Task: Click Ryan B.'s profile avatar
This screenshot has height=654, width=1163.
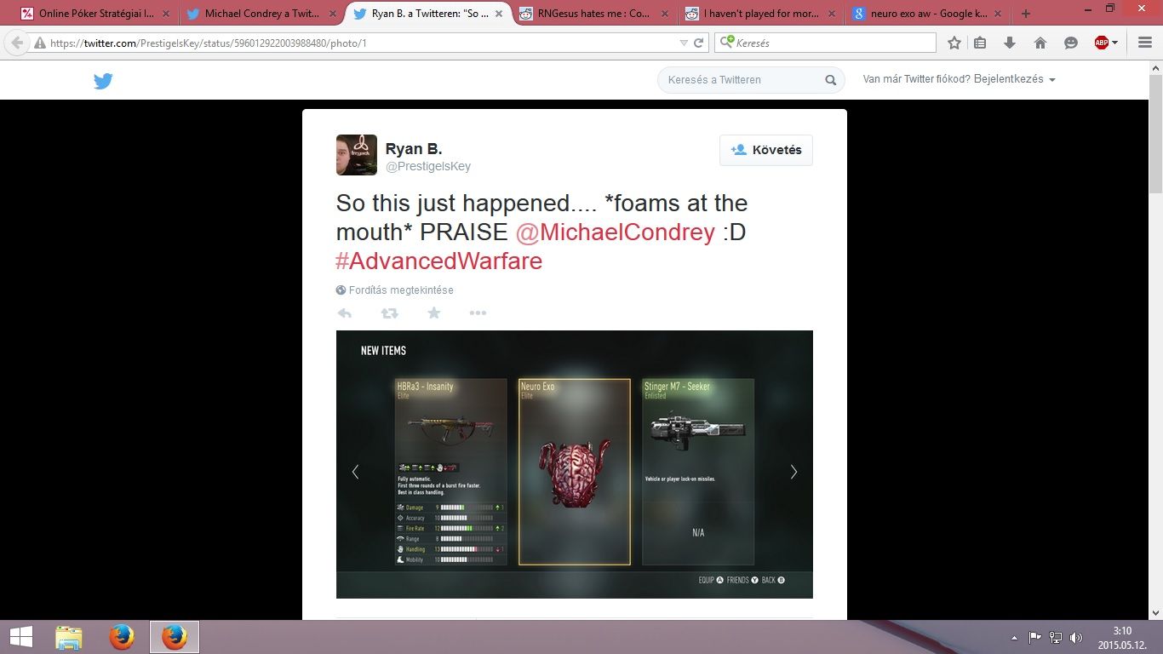Action: pos(357,155)
